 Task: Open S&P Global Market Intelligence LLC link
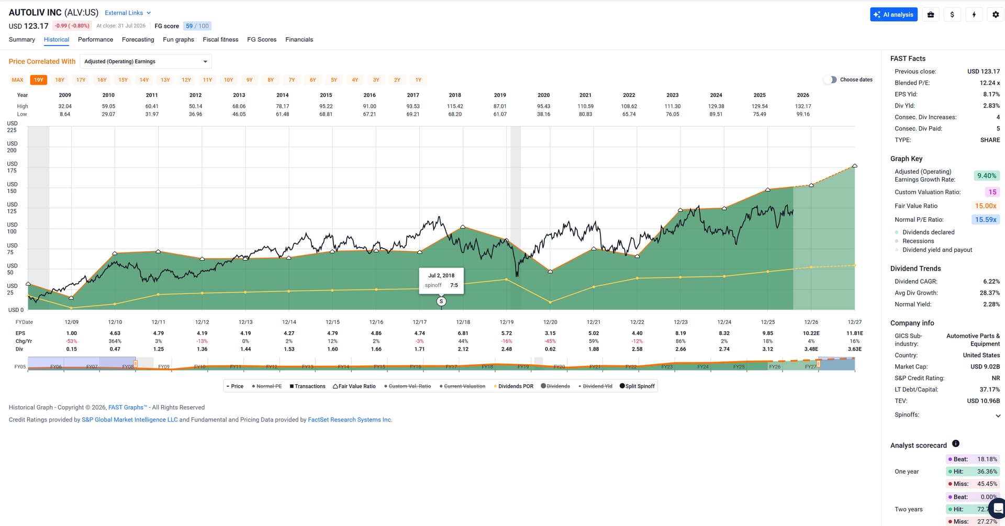130,420
